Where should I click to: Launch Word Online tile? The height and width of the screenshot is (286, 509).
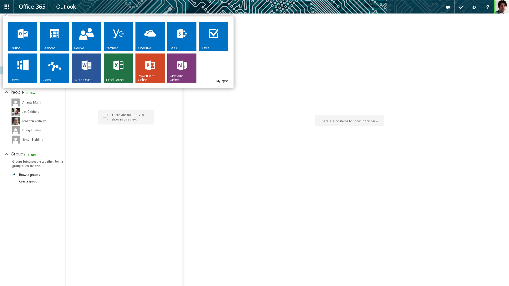[86, 68]
